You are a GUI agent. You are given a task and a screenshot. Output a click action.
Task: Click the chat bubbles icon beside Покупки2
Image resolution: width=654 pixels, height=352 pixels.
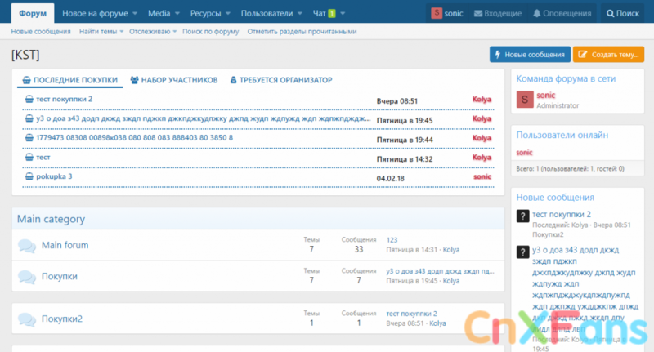pyautogui.click(x=27, y=319)
